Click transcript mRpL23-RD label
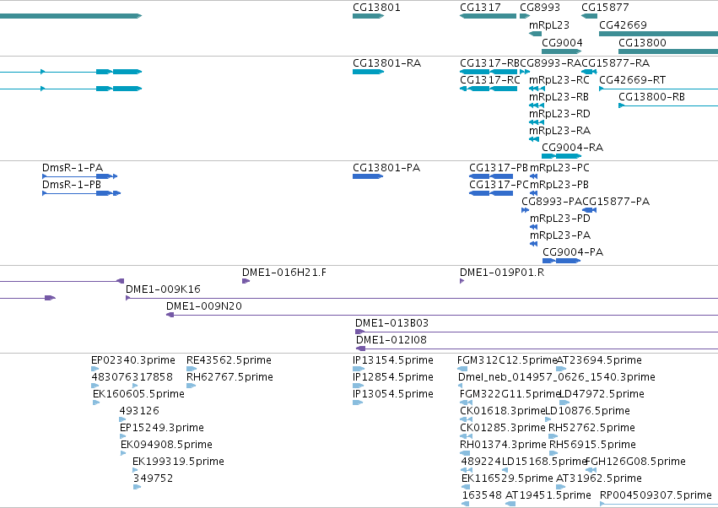Screen dimensions: 718x508 pos(559,114)
